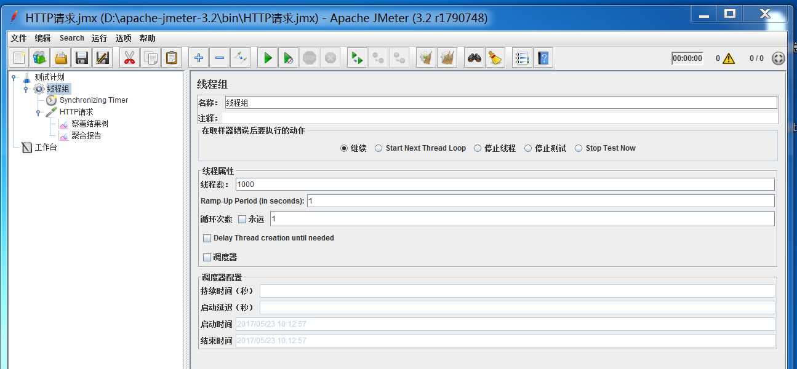Start the test with green play icon

[x=267, y=58]
